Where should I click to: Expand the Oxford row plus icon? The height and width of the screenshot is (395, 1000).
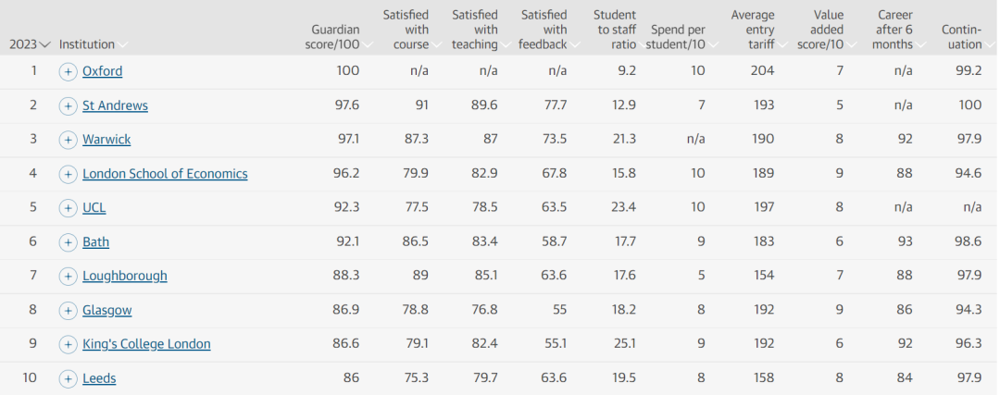pos(68,71)
